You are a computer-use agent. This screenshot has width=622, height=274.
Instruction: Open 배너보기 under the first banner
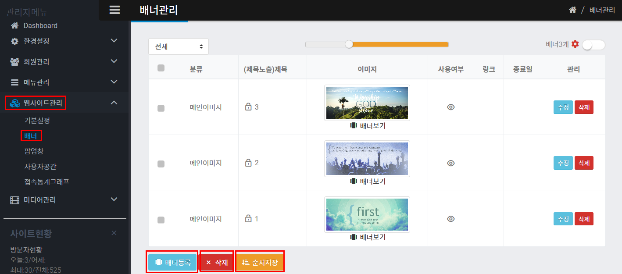[368, 126]
